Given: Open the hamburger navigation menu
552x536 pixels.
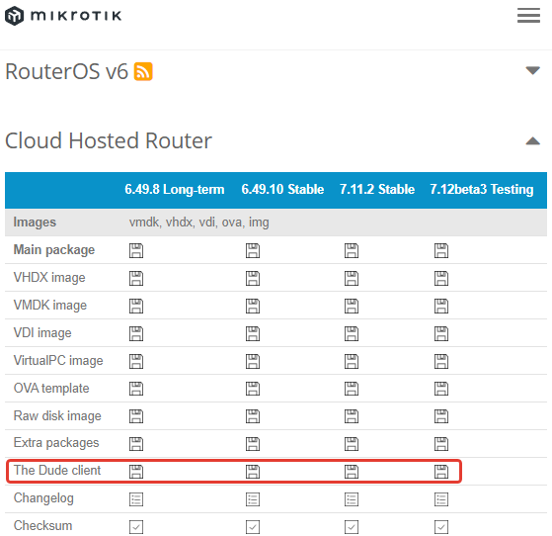Looking at the screenshot, I should coord(528,16).
